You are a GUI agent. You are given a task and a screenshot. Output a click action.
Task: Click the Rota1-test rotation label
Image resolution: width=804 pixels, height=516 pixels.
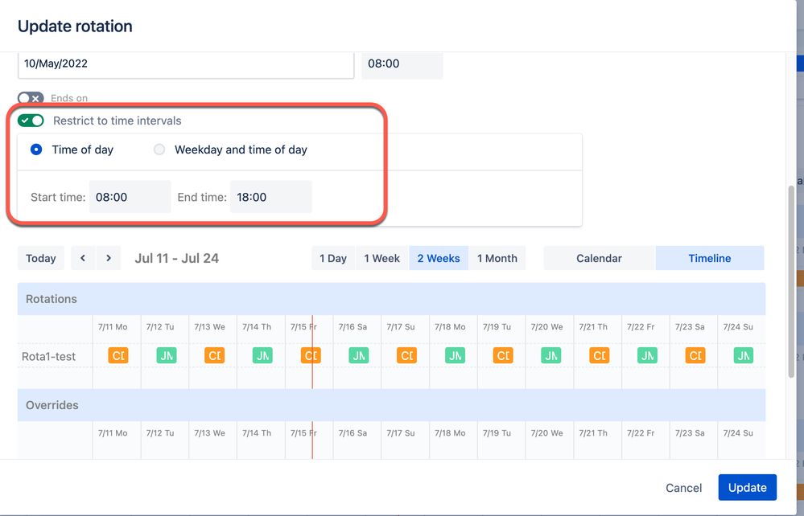pyautogui.click(x=49, y=356)
